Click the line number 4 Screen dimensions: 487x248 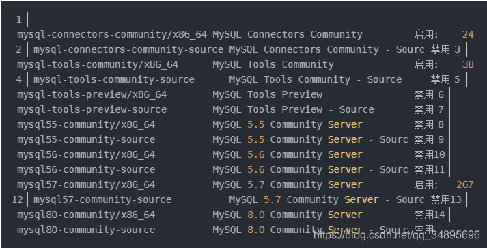19,79
